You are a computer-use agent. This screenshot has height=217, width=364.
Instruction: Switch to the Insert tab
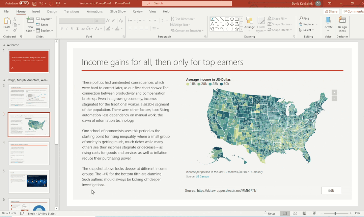[36, 11]
